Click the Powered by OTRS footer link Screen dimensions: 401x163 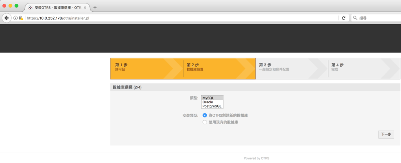pos(256,158)
